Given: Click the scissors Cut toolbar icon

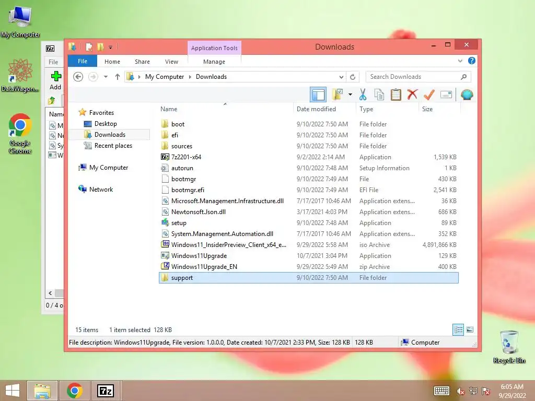Looking at the screenshot, I should 363,95.
